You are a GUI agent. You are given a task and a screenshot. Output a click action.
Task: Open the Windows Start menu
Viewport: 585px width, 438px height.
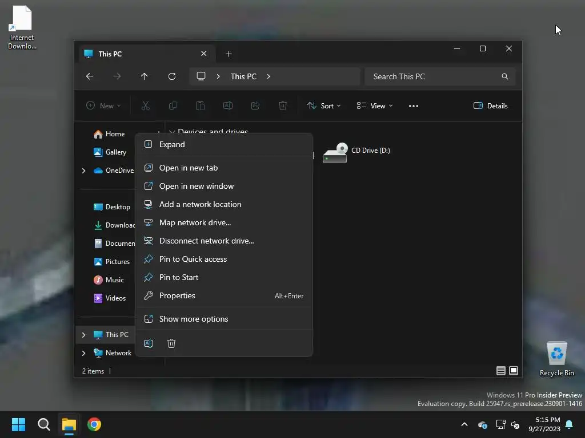(x=18, y=424)
